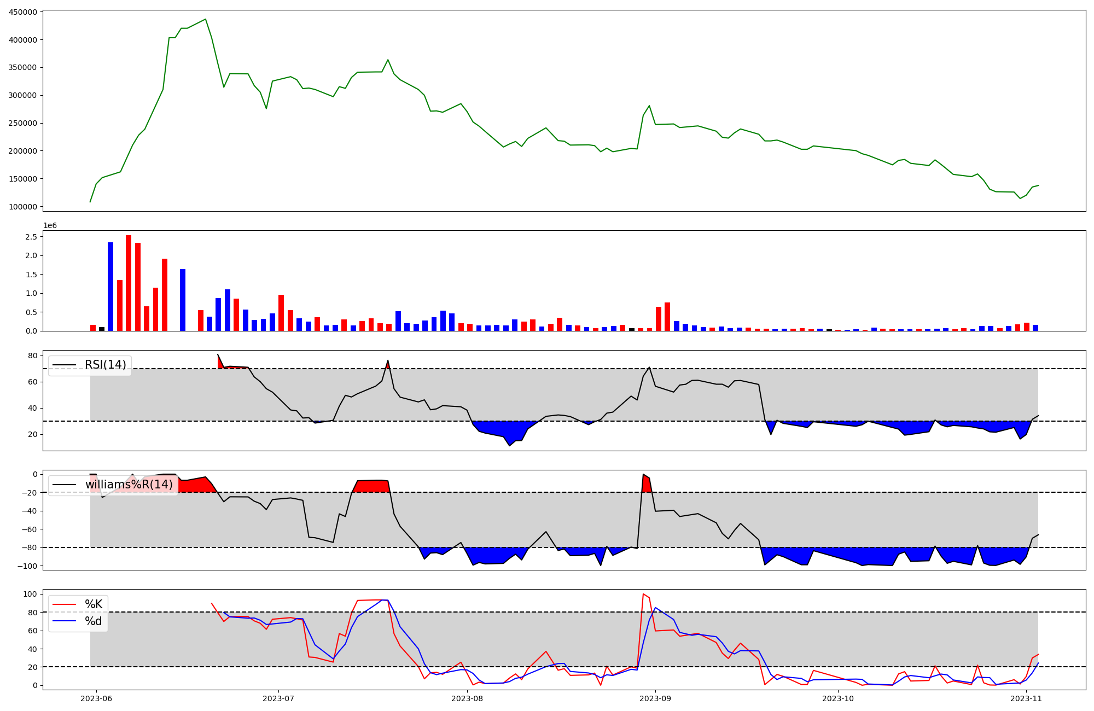The image size is (1094, 711).
Task: Click the 2023-10 x-axis date label
Action: 838,698
